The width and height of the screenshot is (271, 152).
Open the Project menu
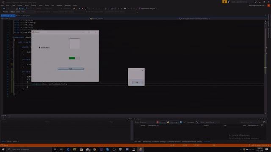tap(20, 5)
